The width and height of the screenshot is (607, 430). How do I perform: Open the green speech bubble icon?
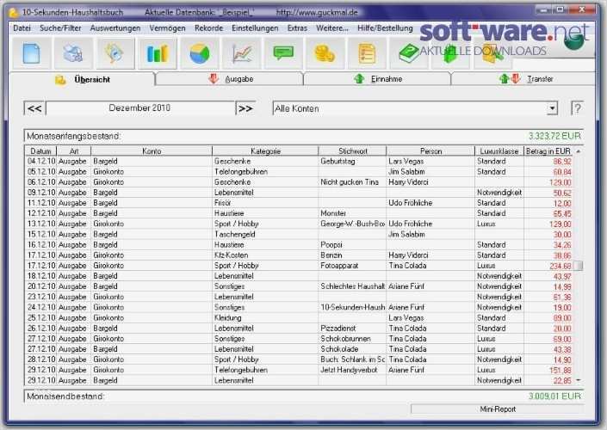pyautogui.click(x=283, y=53)
